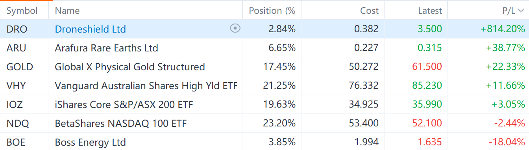Sort by the Name column header
The height and width of the screenshot is (150, 529).
(67, 11)
